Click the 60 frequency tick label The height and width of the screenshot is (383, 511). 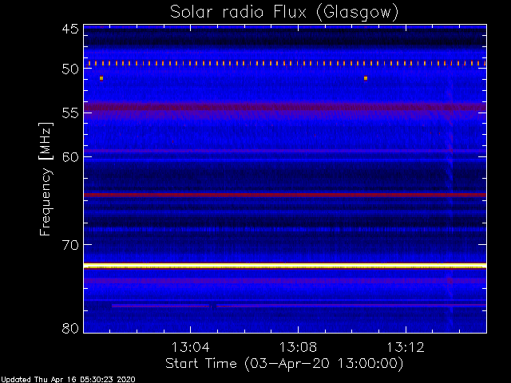point(70,157)
